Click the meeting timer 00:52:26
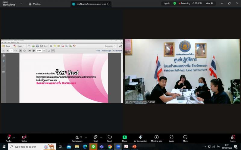241x150 pixels. 197,3
